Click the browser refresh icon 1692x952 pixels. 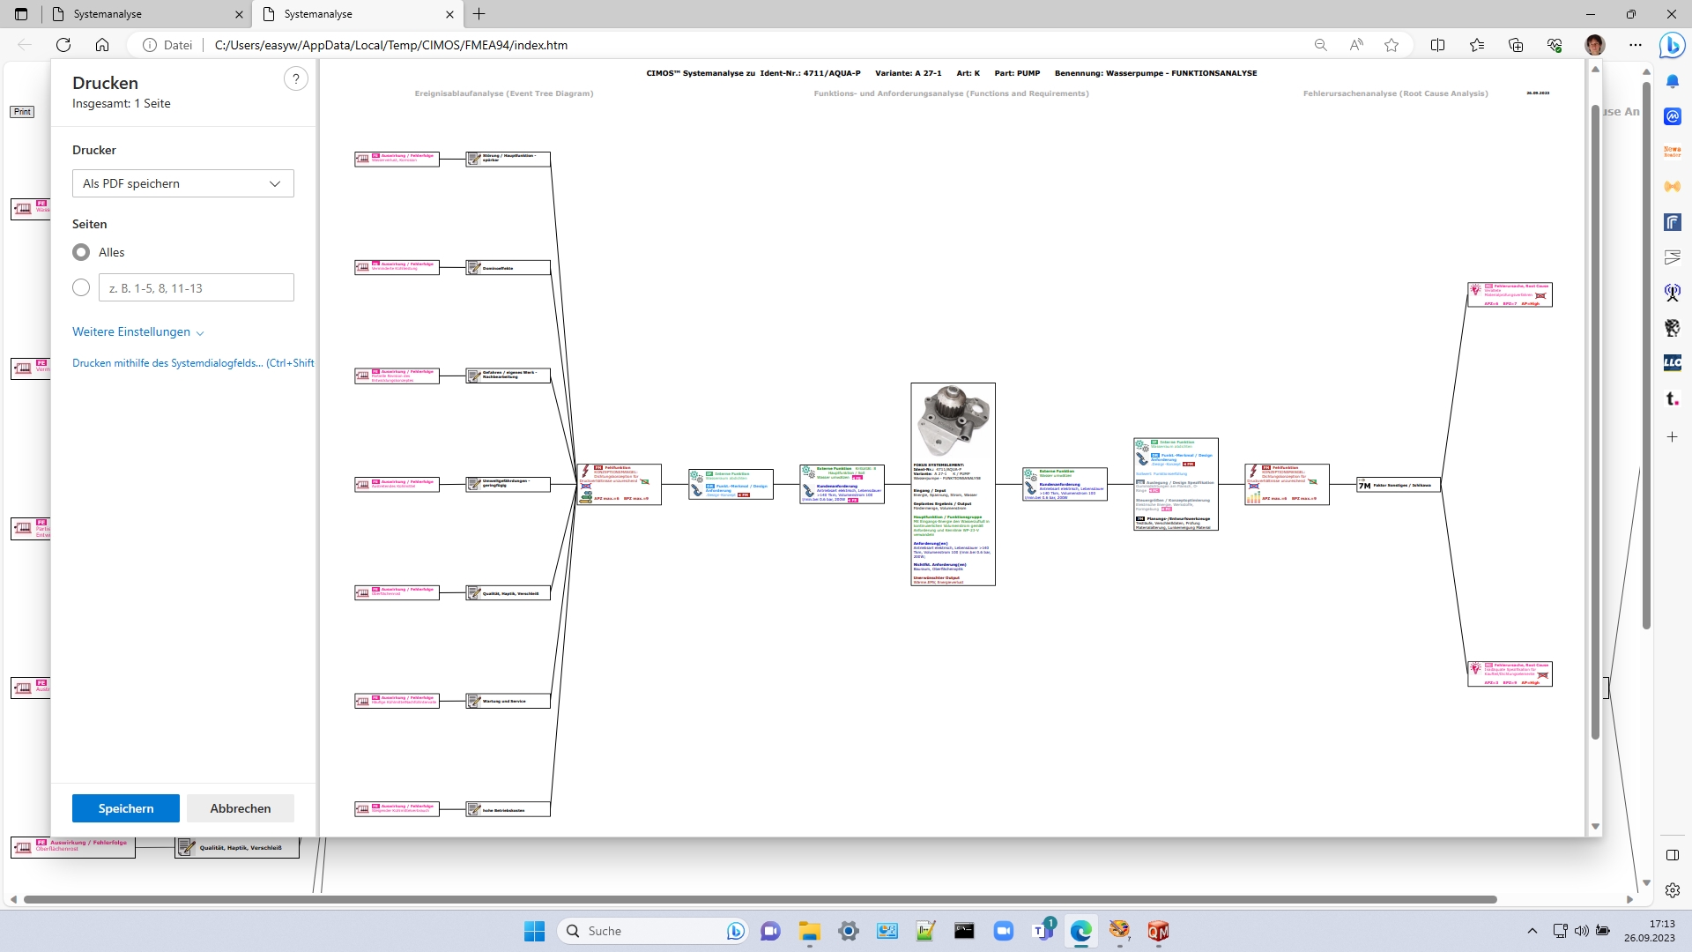(63, 45)
